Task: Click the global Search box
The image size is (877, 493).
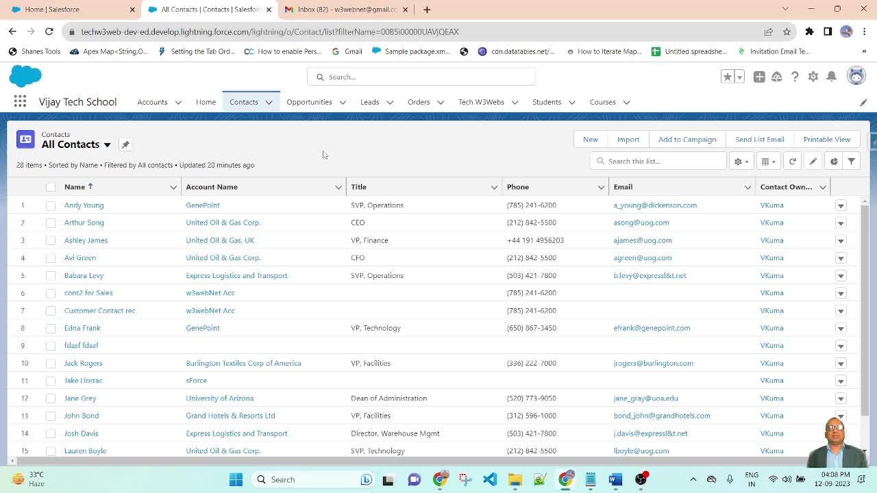Action: click(421, 77)
